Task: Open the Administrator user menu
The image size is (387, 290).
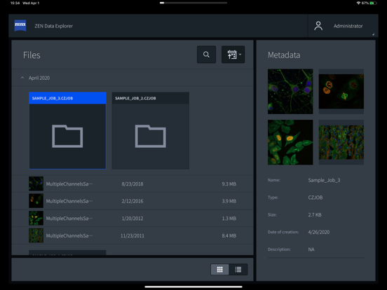Action: 343,26
